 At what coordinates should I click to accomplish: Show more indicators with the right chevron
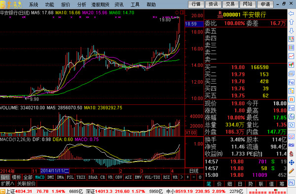182,177
